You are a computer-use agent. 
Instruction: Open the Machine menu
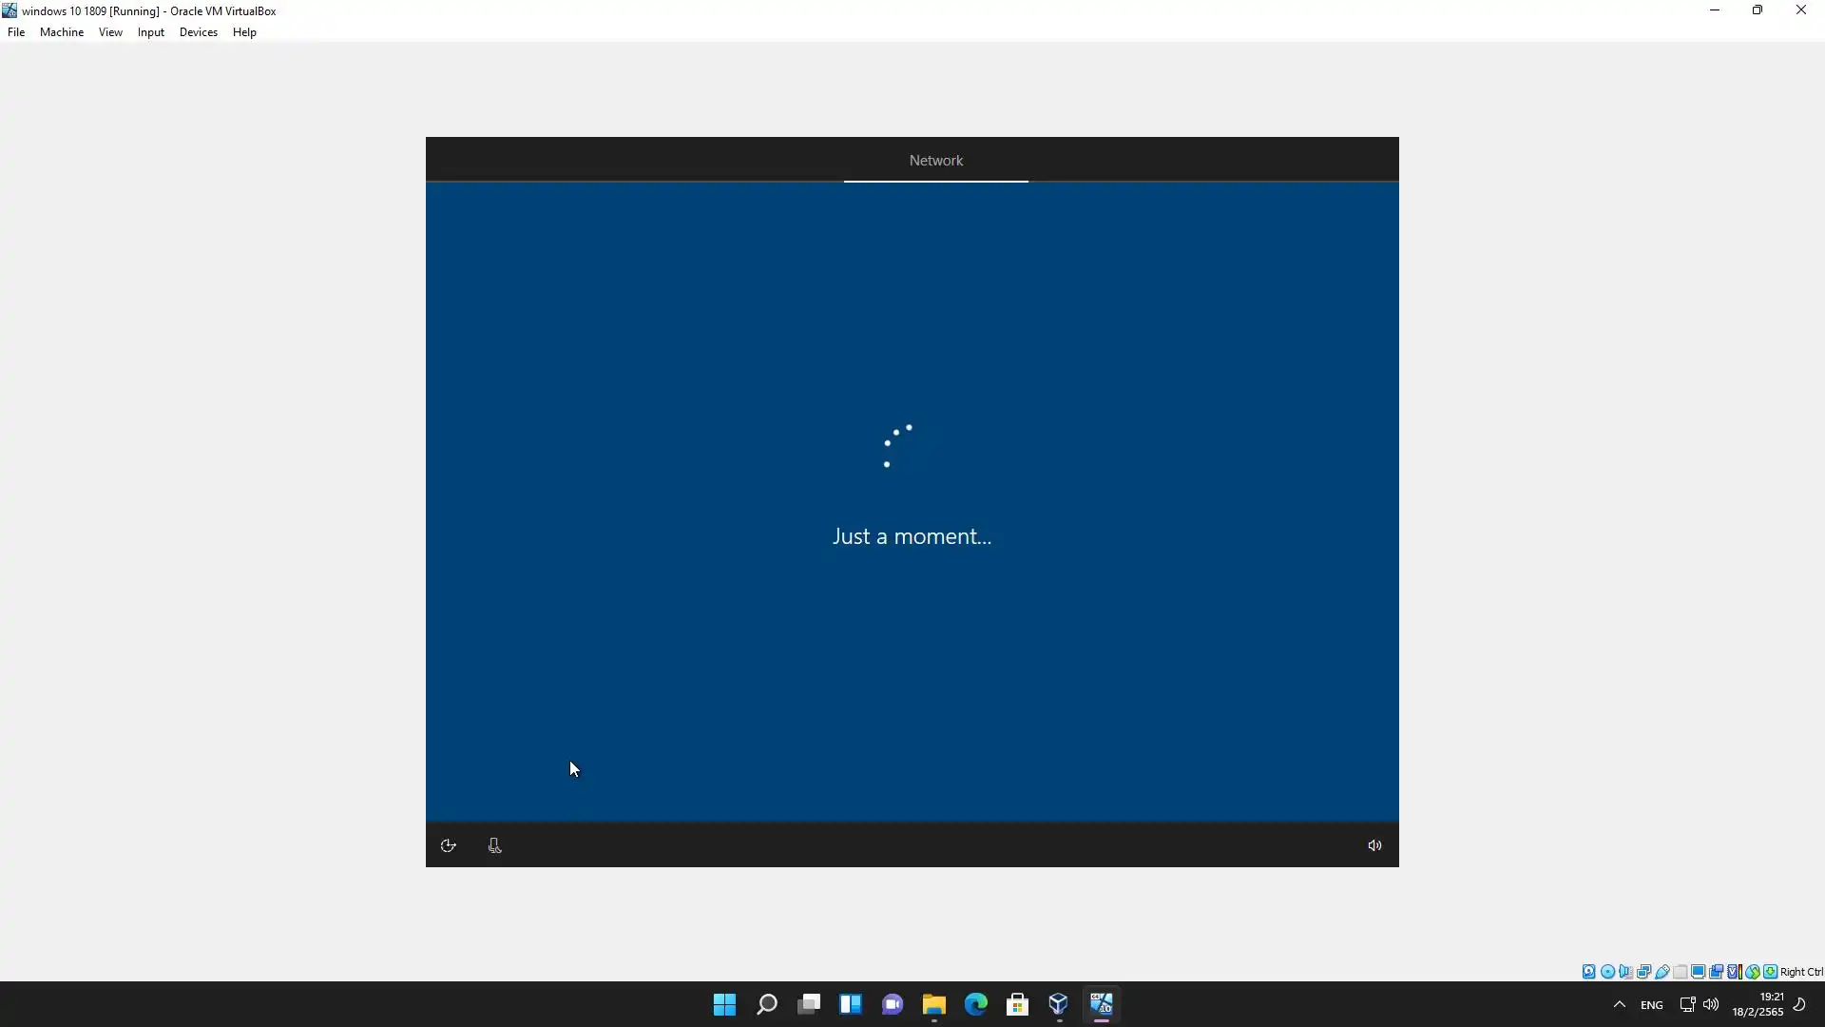(x=62, y=32)
